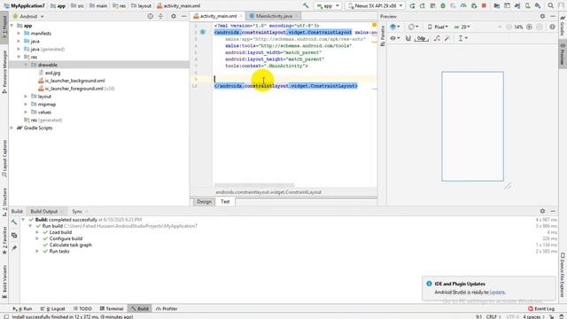Open SDK Manager icon in toolbar
The width and height of the screenshot is (567, 319).
click(x=538, y=6)
